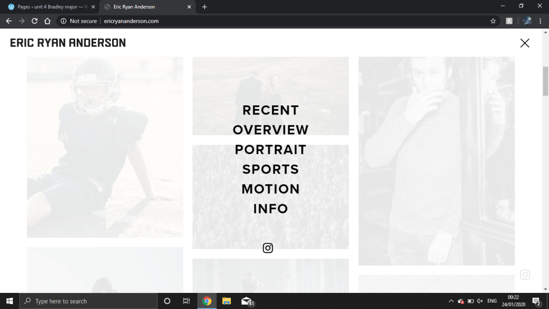Go to the PORTRAIT section

pos(270,150)
